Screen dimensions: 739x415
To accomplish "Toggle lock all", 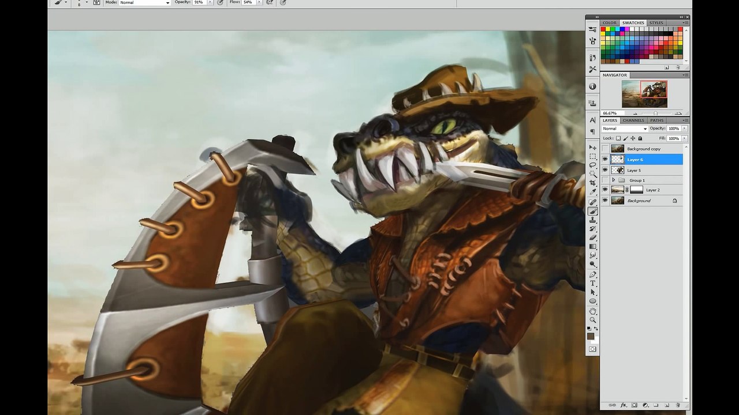I will tap(640, 138).
